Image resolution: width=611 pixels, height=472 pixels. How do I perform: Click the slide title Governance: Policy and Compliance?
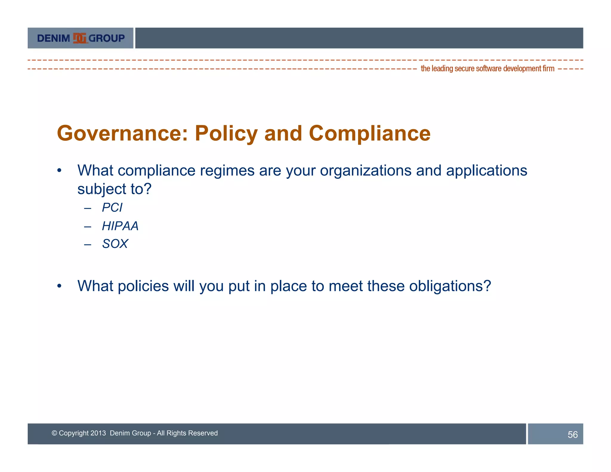pos(243,133)
